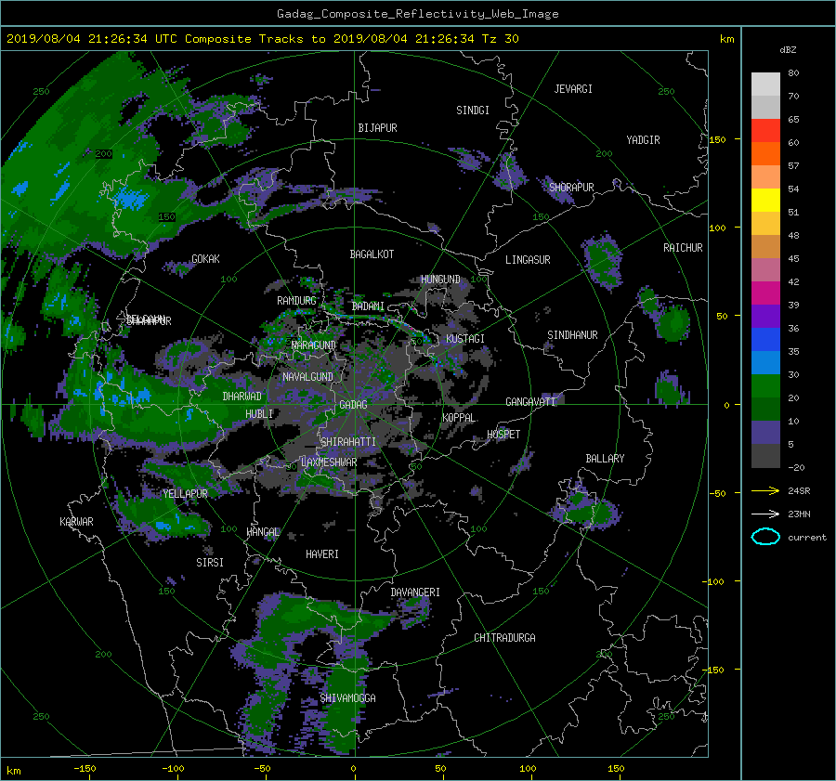Click the BALLARY city label
The width and height of the screenshot is (836, 781).
(605, 459)
